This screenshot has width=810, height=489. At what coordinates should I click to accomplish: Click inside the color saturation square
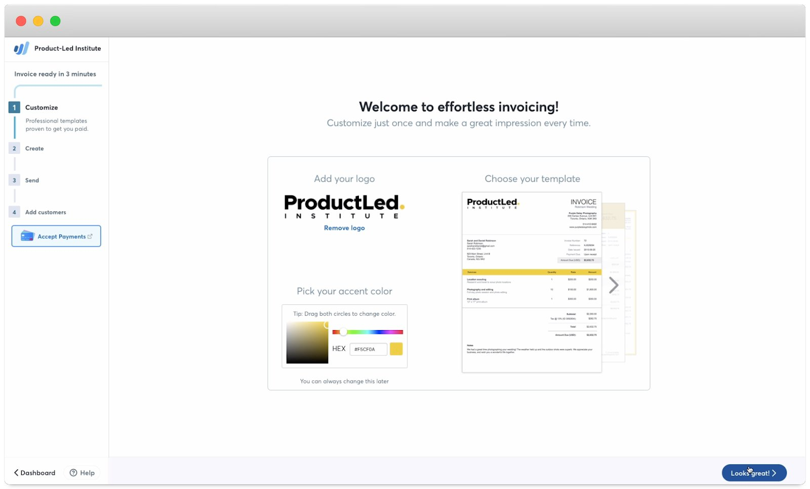click(307, 342)
